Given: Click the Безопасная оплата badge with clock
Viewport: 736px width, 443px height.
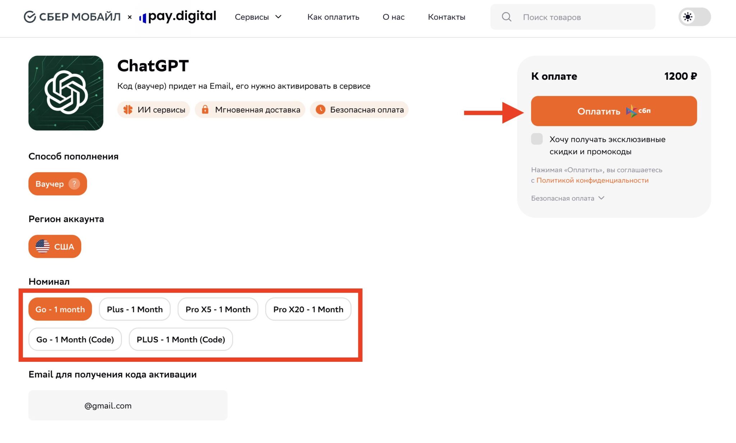Looking at the screenshot, I should [x=359, y=109].
